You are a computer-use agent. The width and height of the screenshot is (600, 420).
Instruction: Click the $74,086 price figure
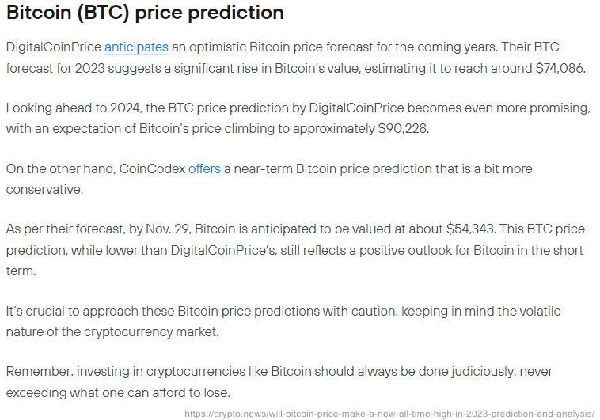click(560, 68)
